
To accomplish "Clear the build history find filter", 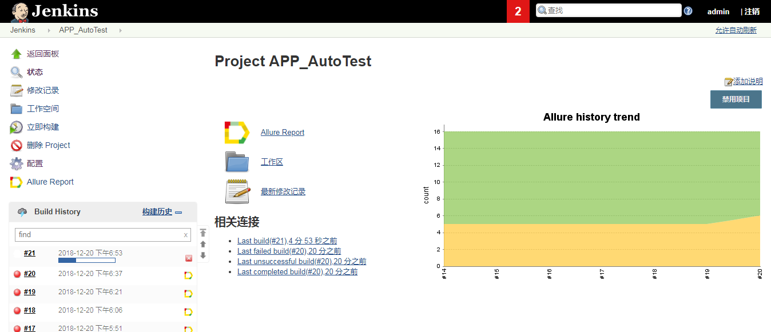I will click(185, 235).
